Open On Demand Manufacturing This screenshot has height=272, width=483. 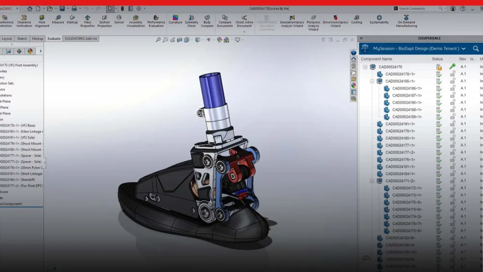(406, 21)
